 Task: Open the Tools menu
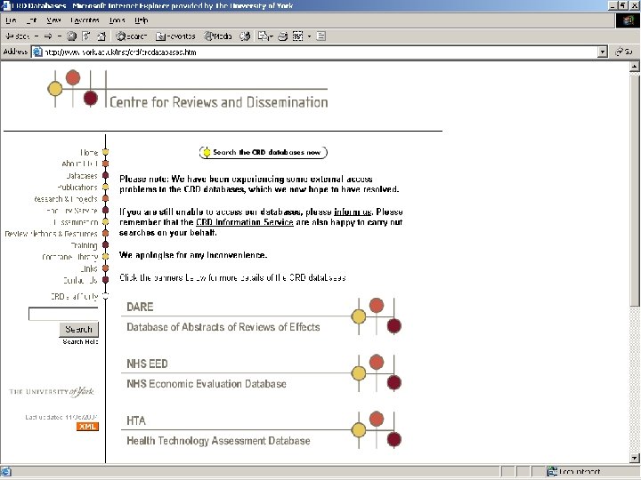(x=117, y=20)
